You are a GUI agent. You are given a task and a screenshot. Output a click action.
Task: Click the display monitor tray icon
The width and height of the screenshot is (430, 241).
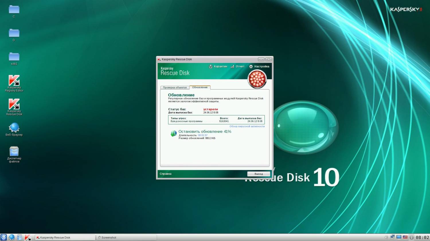coord(399,237)
